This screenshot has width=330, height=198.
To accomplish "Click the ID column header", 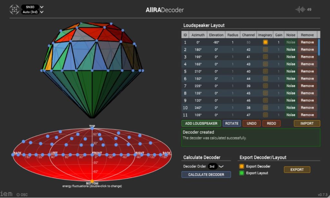I will pos(185,35).
